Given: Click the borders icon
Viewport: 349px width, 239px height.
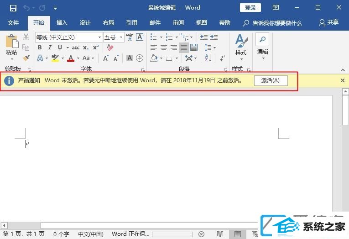Looking at the screenshot, I should [x=169, y=58].
